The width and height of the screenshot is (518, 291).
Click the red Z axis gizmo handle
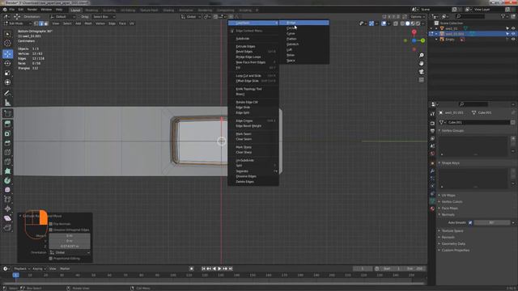414,32
